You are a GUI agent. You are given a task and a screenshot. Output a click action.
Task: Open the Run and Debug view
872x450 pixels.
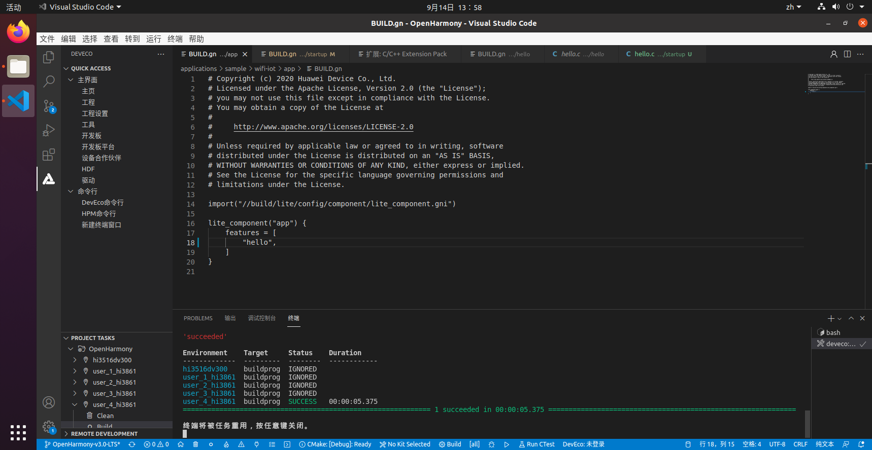tap(49, 130)
